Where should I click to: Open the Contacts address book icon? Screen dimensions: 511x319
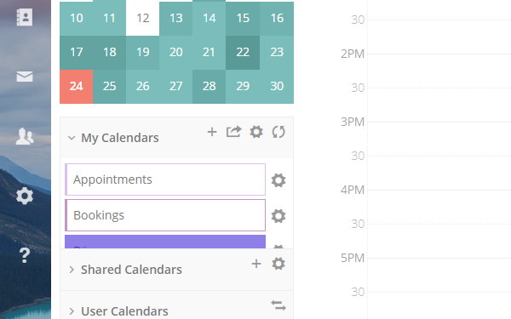(25, 17)
